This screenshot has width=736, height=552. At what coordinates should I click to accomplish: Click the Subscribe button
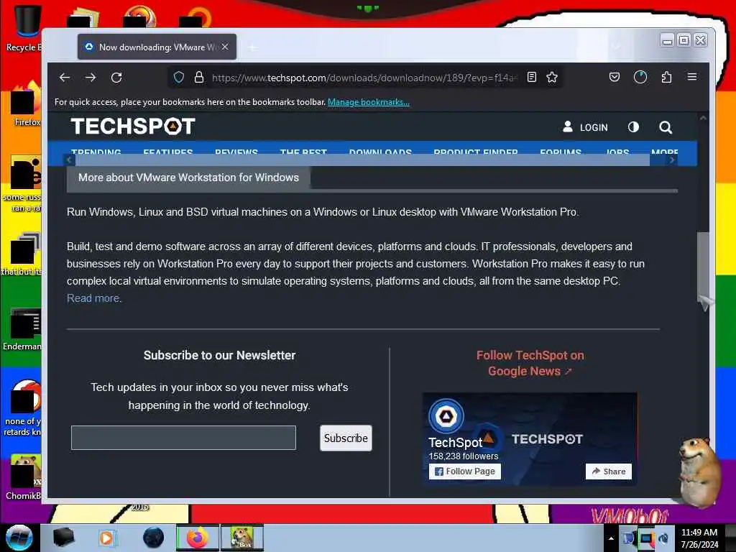346,438
